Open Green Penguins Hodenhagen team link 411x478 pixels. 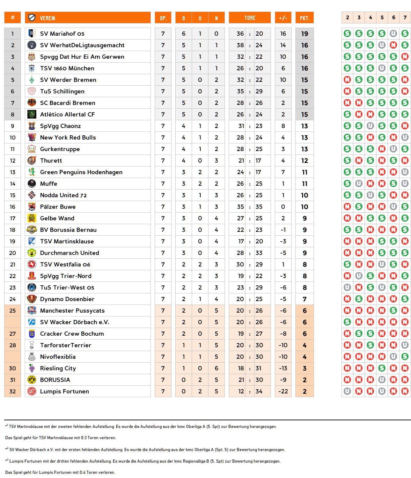pyautogui.click(x=81, y=172)
